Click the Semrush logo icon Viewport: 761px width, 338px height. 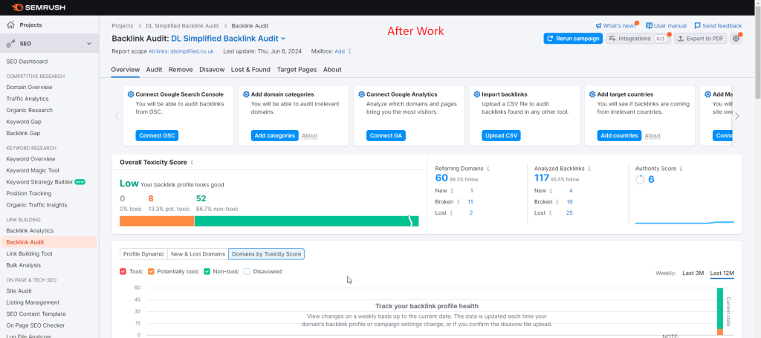(13, 7)
